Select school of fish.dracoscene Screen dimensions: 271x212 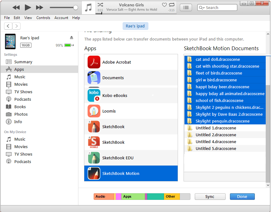click(x=225, y=100)
